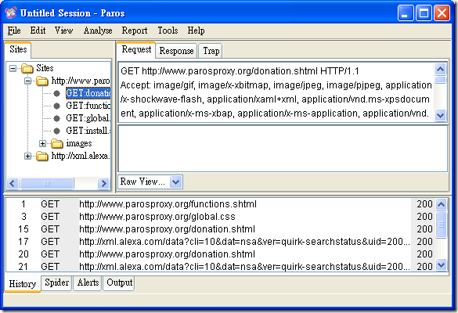Select the http://xml.alexa. site label

81,156
